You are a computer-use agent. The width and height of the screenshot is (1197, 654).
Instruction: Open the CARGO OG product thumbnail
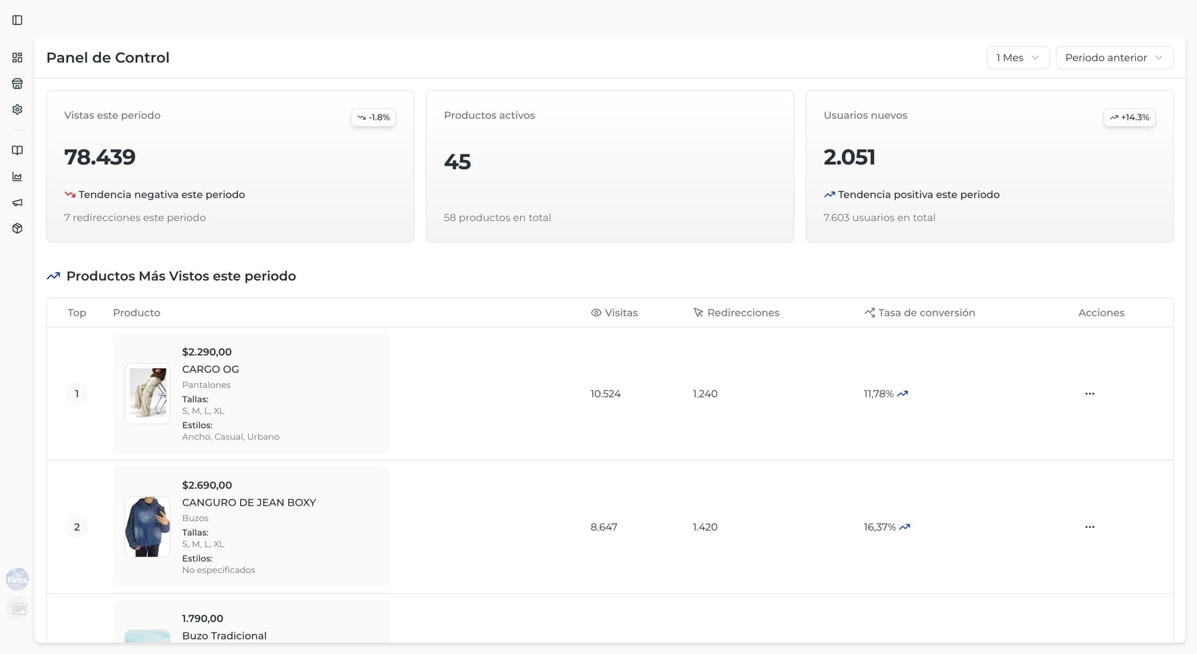[147, 393]
